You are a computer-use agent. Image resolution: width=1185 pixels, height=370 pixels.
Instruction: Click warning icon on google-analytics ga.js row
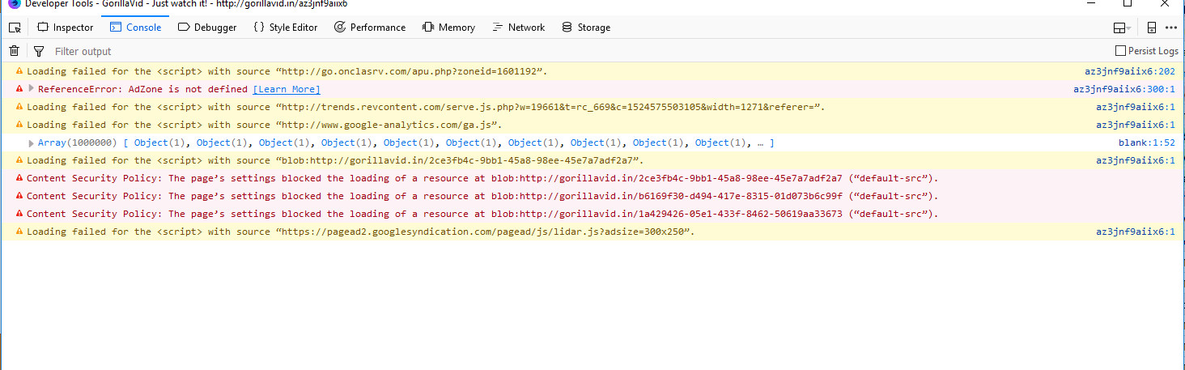[19, 125]
